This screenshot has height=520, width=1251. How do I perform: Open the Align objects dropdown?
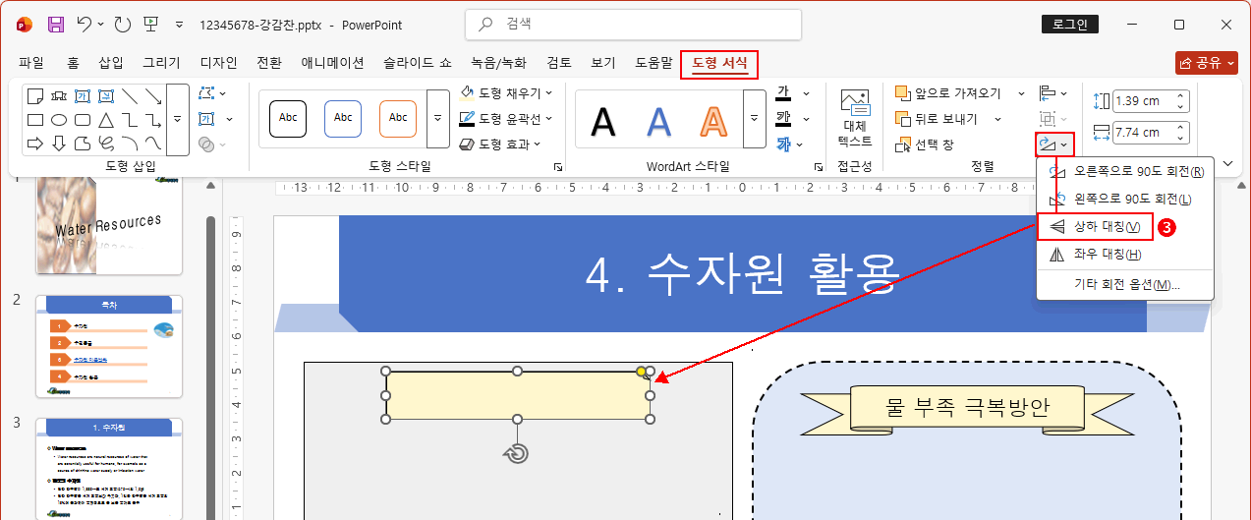1052,93
